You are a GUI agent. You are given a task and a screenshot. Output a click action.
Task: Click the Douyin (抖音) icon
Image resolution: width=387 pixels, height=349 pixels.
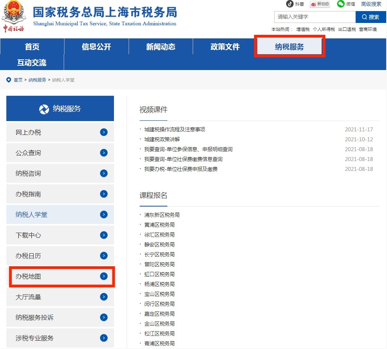pyautogui.click(x=290, y=4)
